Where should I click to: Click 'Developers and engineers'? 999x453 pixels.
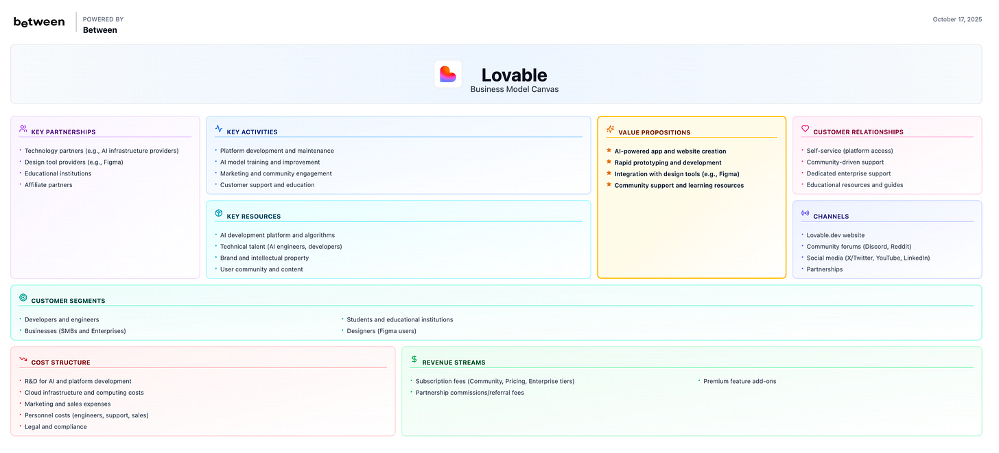tap(62, 319)
